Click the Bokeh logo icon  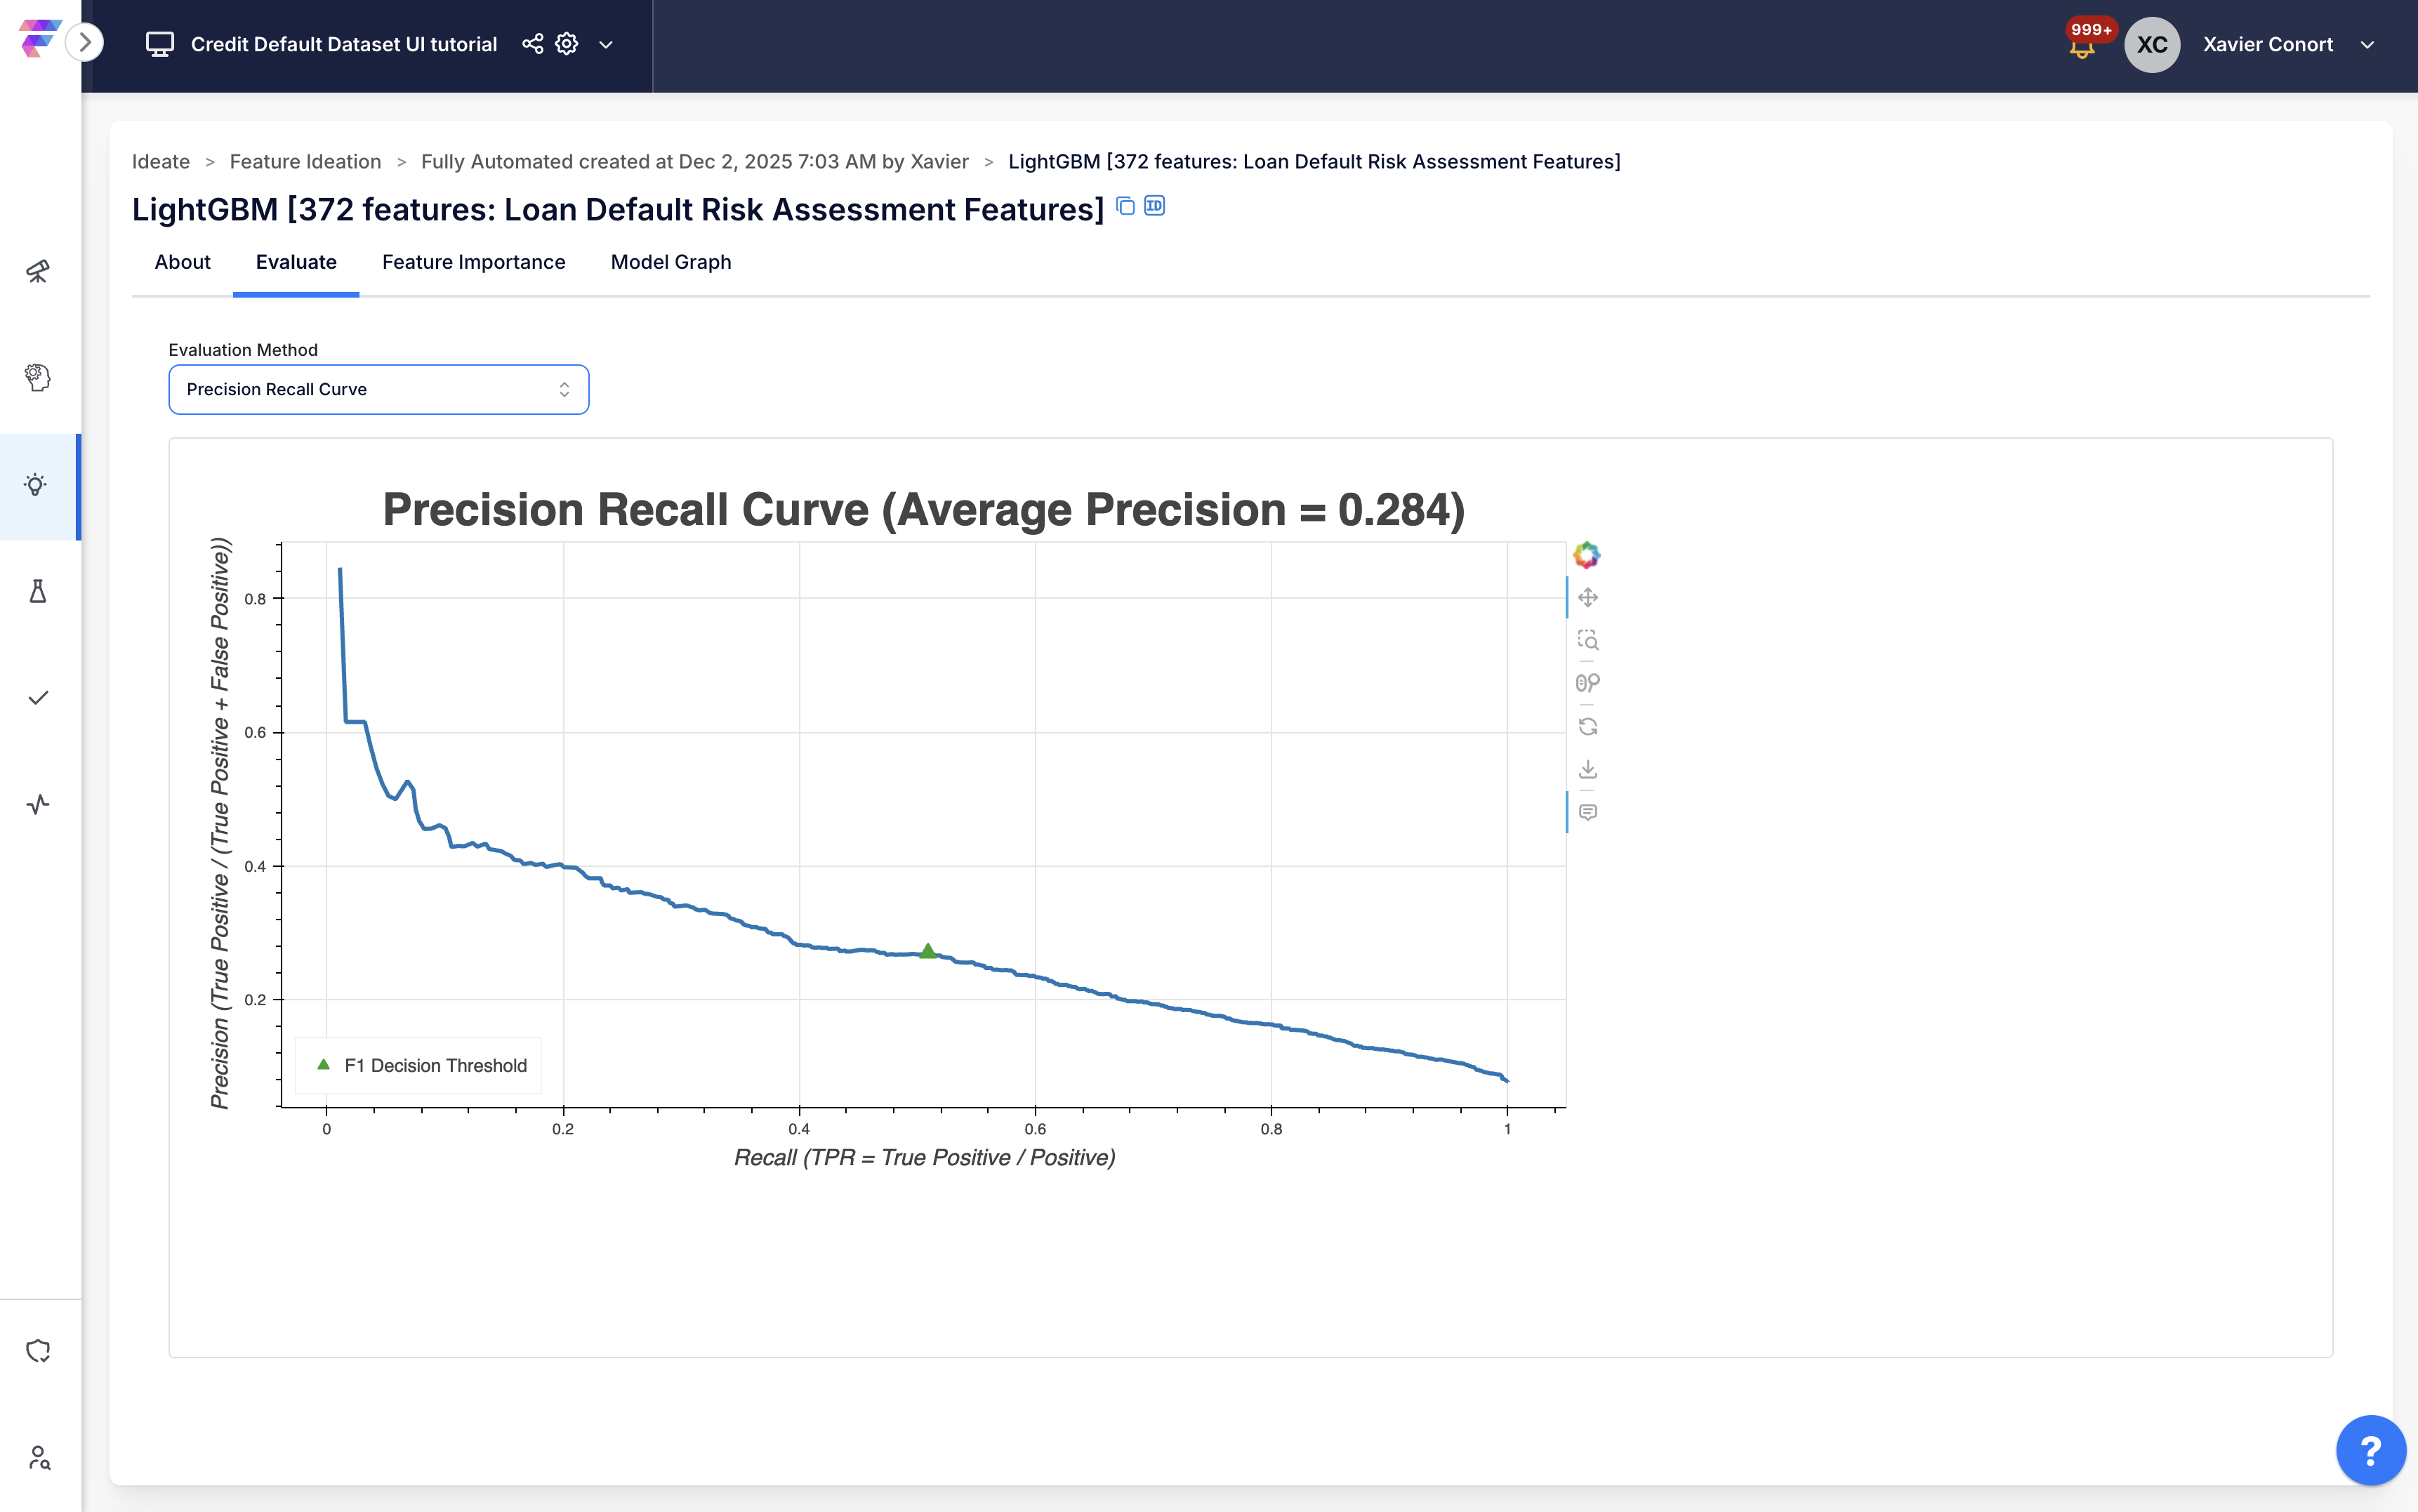1586,555
